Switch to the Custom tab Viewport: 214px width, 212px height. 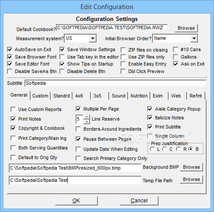[x=40, y=96]
